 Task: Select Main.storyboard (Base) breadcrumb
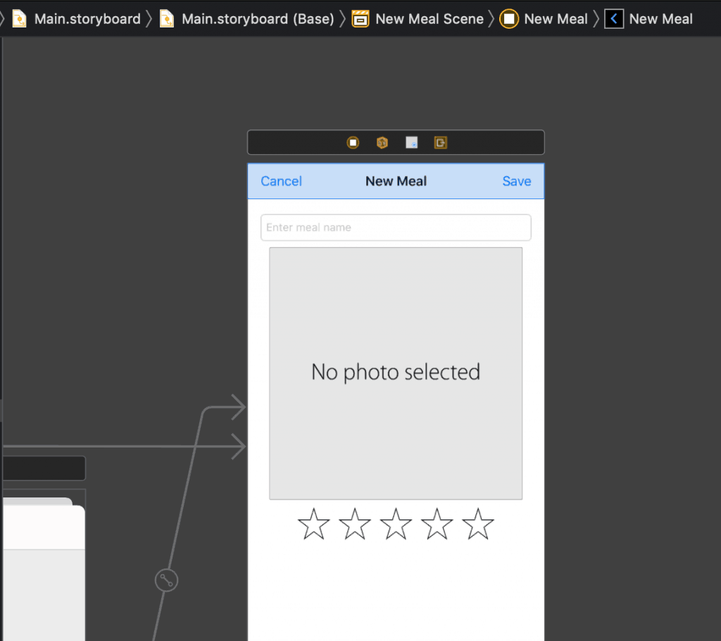coord(258,19)
